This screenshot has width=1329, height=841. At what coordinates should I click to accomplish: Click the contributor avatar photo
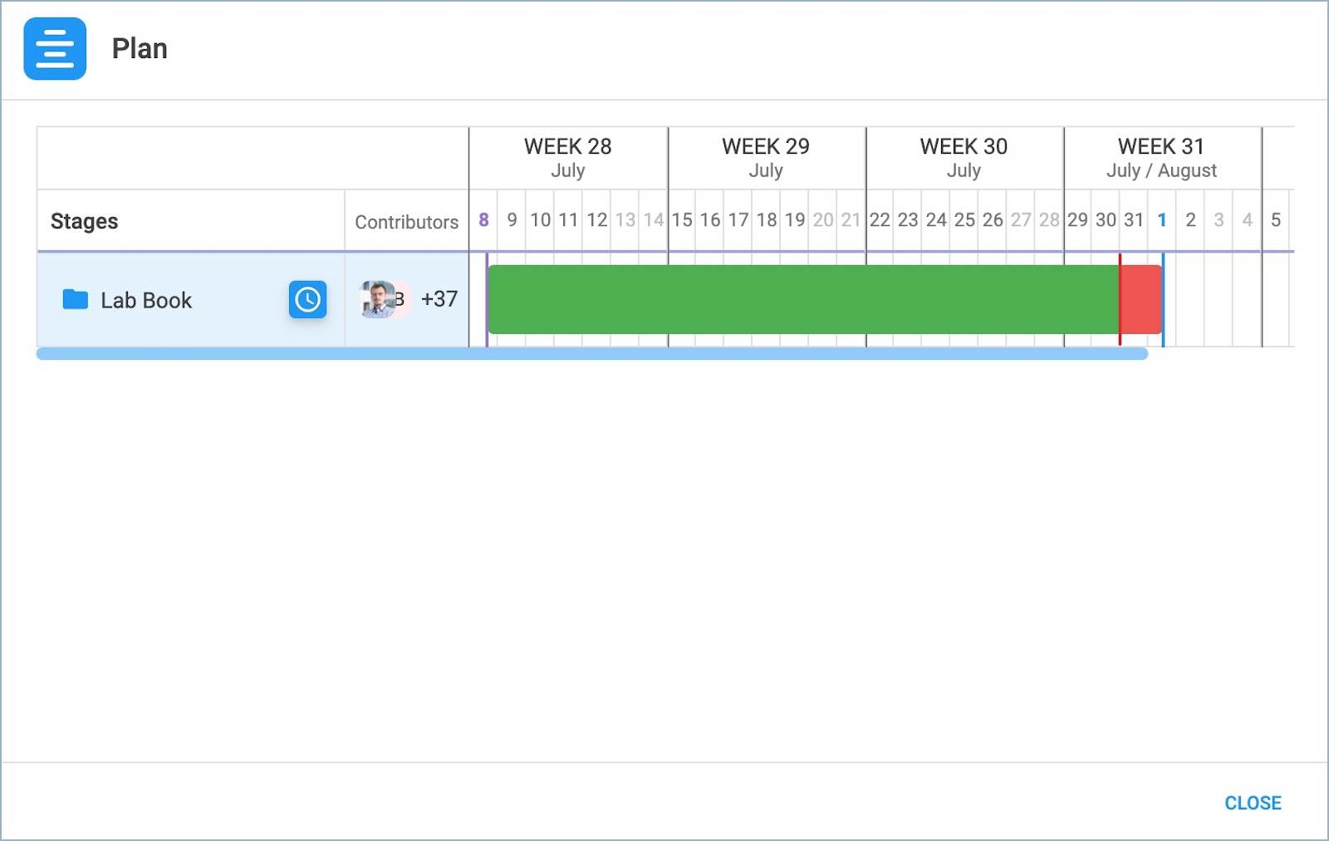[x=378, y=299]
